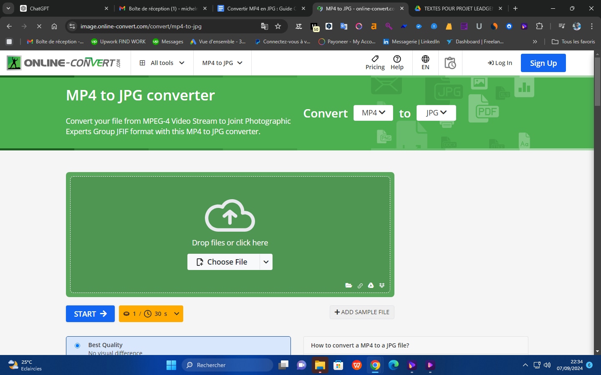Open the File Explorer taskbar icon
This screenshot has width=601, height=375.
[320, 365]
